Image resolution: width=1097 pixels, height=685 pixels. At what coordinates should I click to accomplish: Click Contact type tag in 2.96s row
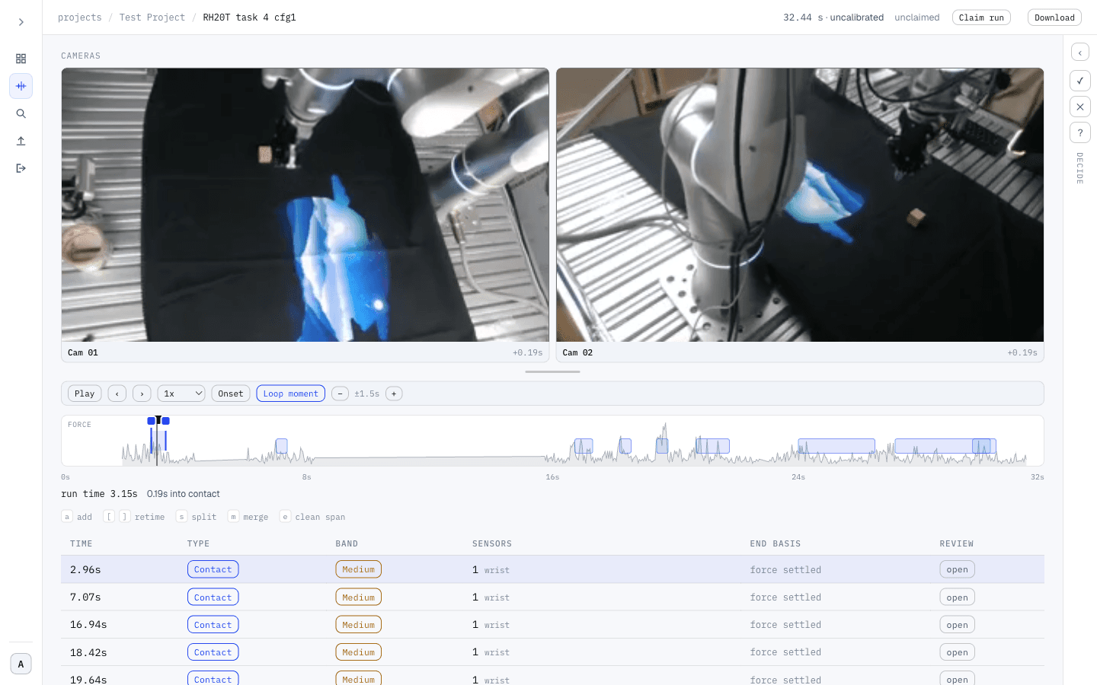pyautogui.click(x=213, y=569)
